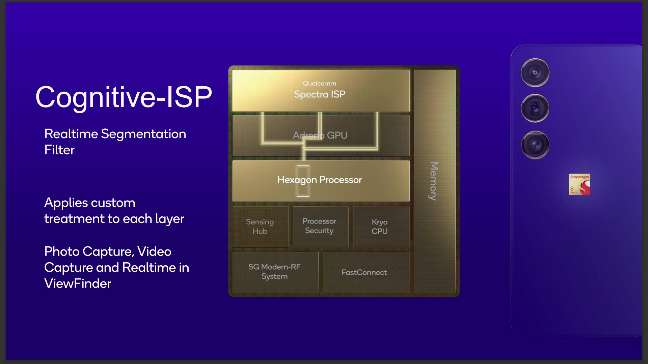Select the Processor Security block icon

[x=320, y=226]
